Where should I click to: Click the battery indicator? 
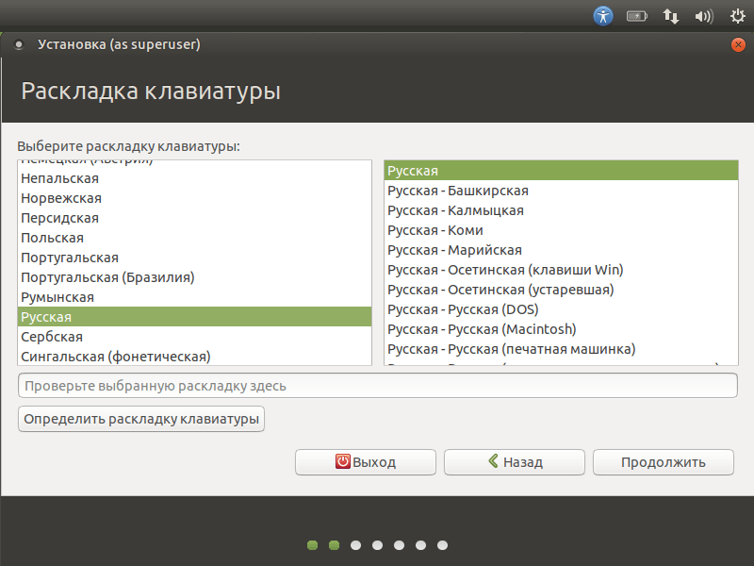(x=636, y=15)
